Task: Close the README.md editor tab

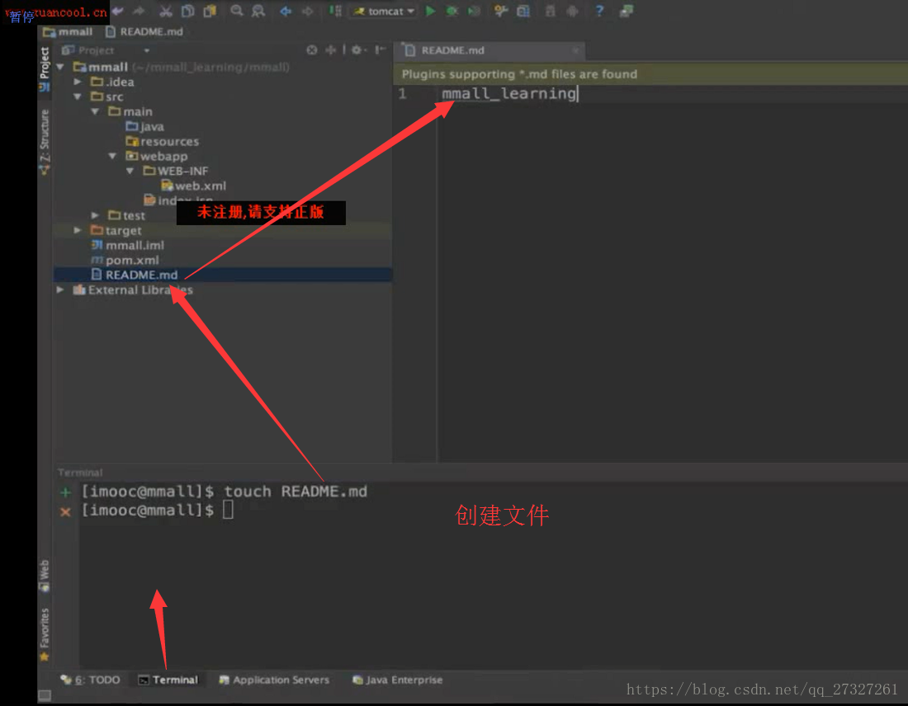Action: tap(575, 50)
